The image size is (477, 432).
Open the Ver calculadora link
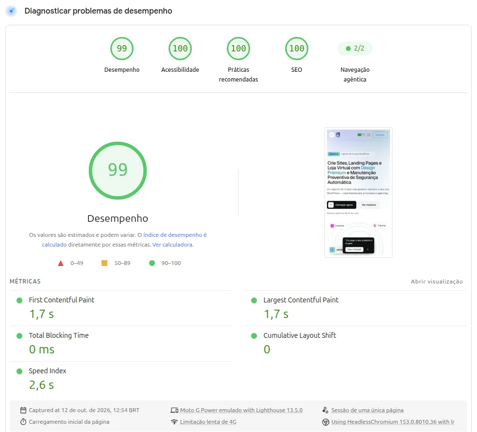172,245
